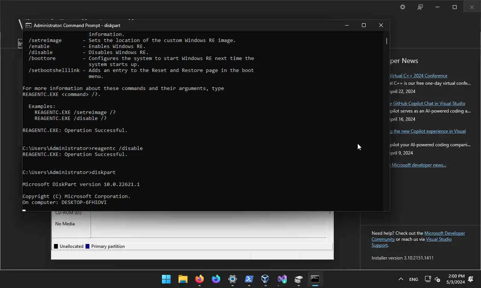Click 'Primary partition' legend label
Screen dimensions: 481x288
[108, 246]
